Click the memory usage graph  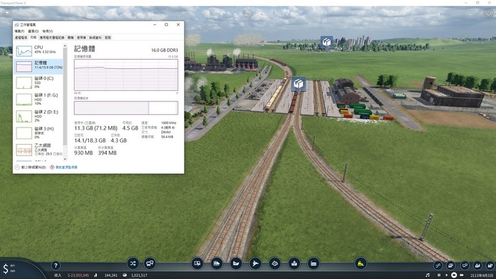pyautogui.click(x=126, y=75)
